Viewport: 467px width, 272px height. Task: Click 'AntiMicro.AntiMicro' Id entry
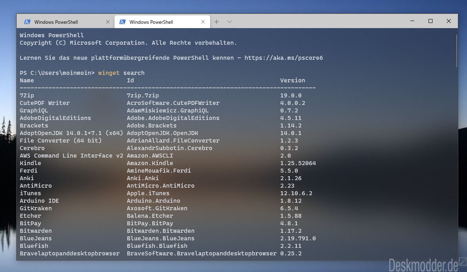point(161,186)
